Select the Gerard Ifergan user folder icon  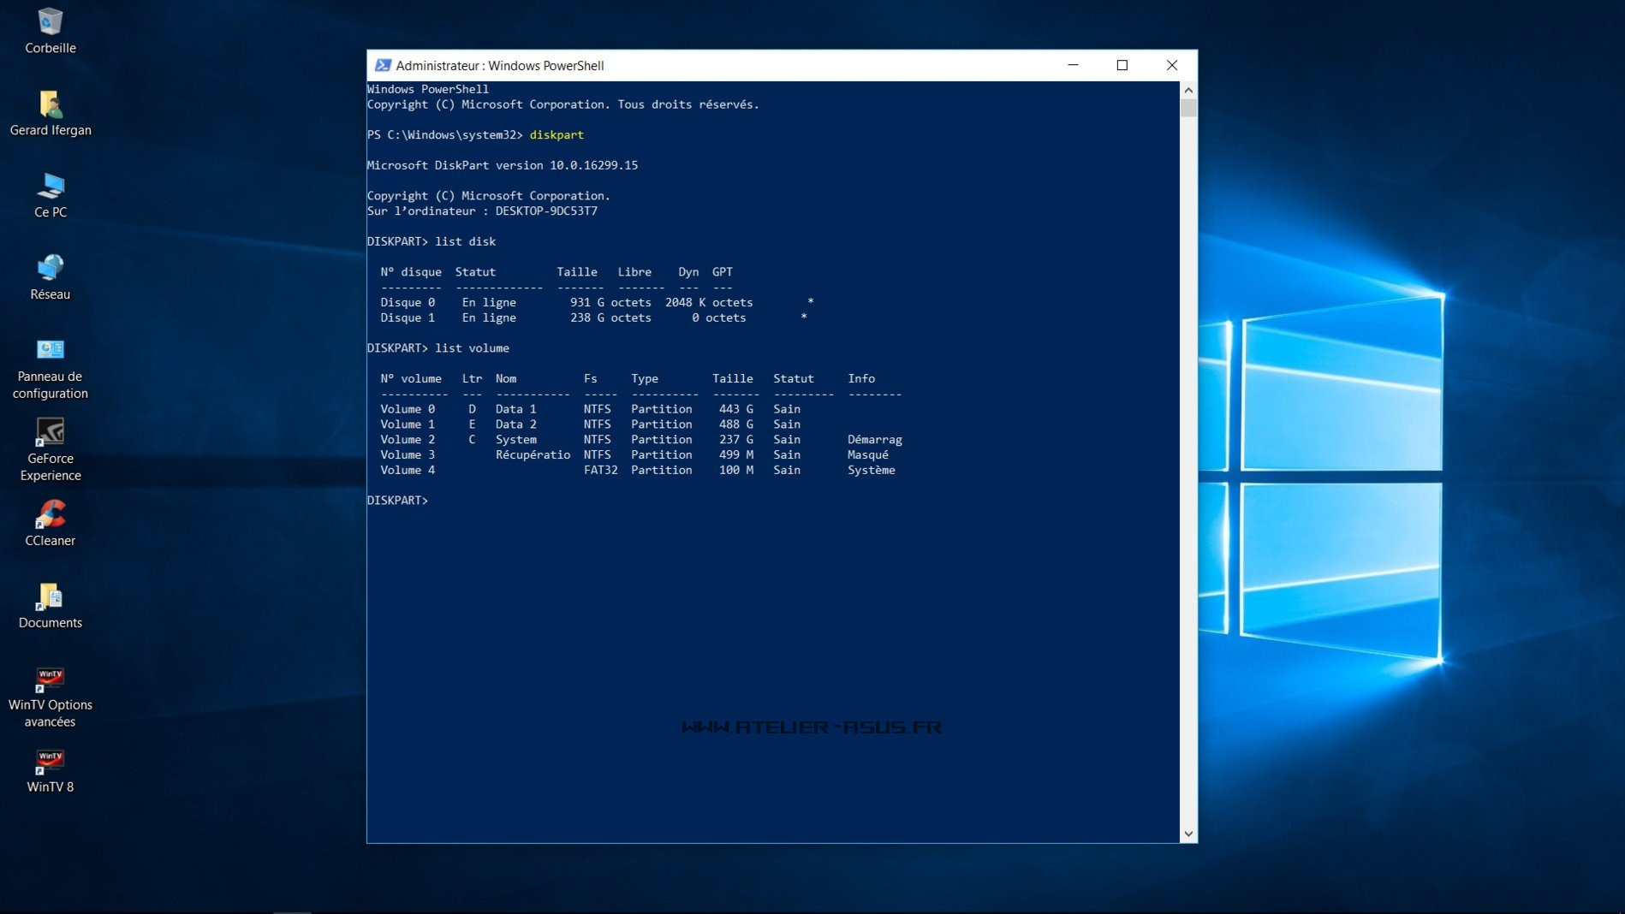(x=50, y=105)
